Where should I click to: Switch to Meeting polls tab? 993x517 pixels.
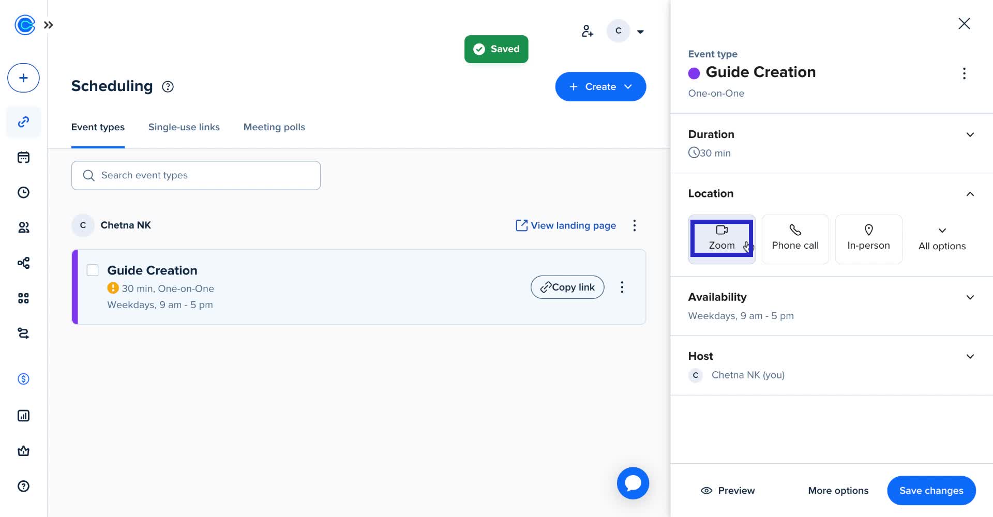click(x=274, y=127)
